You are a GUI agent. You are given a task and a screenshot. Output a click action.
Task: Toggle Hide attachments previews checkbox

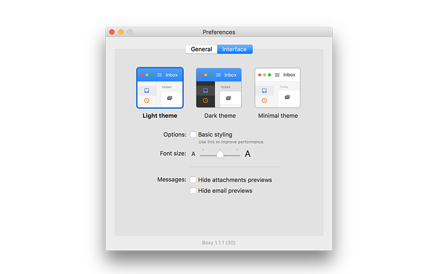(x=193, y=180)
